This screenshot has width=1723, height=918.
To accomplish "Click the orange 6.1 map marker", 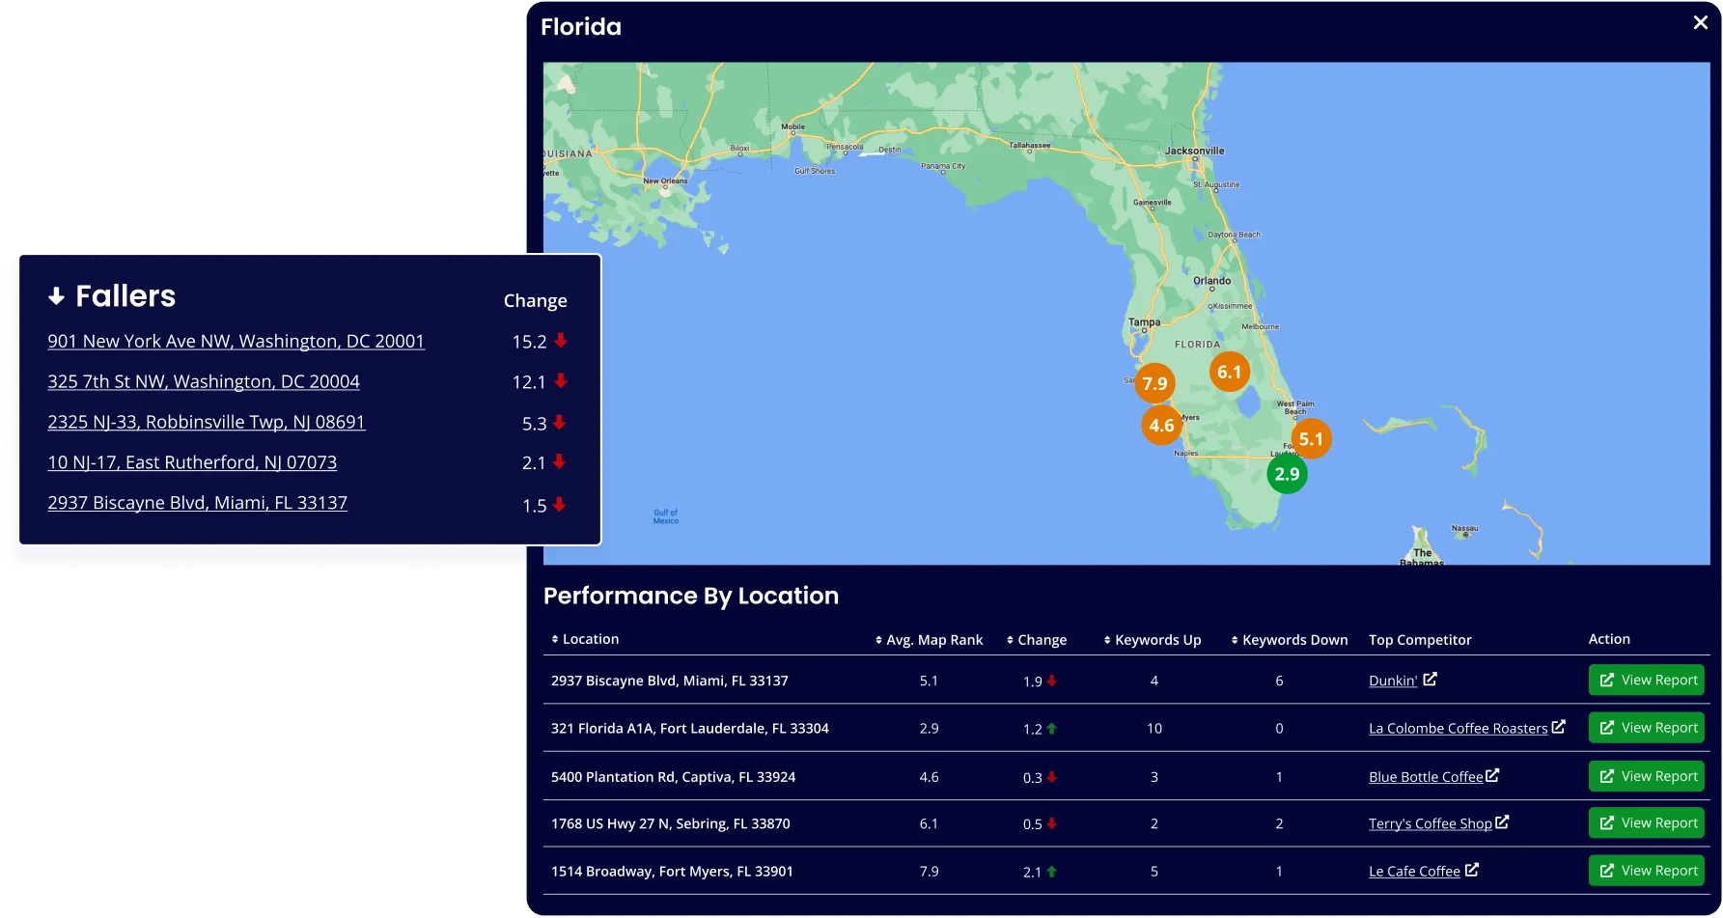I will point(1229,372).
